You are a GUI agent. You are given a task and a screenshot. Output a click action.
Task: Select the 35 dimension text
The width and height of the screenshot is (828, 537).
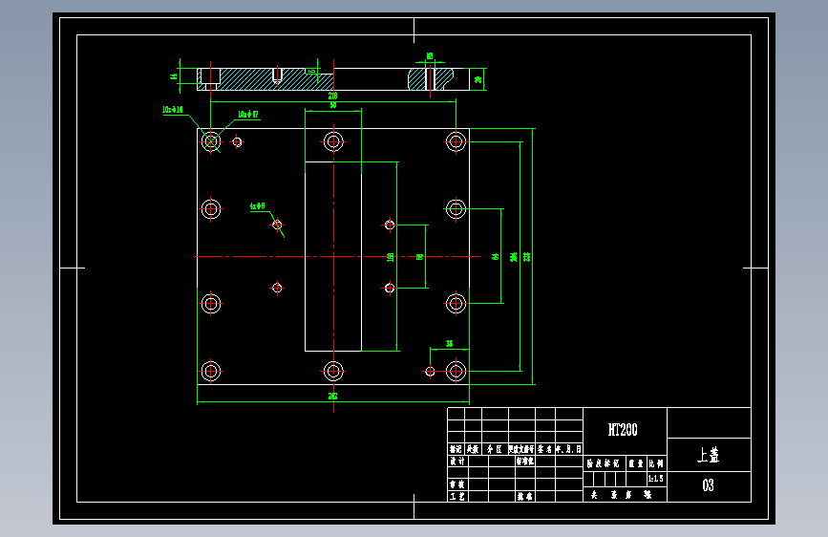[x=450, y=344]
